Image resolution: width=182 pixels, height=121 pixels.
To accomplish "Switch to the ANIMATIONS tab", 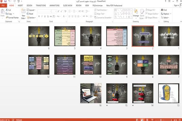I will 54,5.
